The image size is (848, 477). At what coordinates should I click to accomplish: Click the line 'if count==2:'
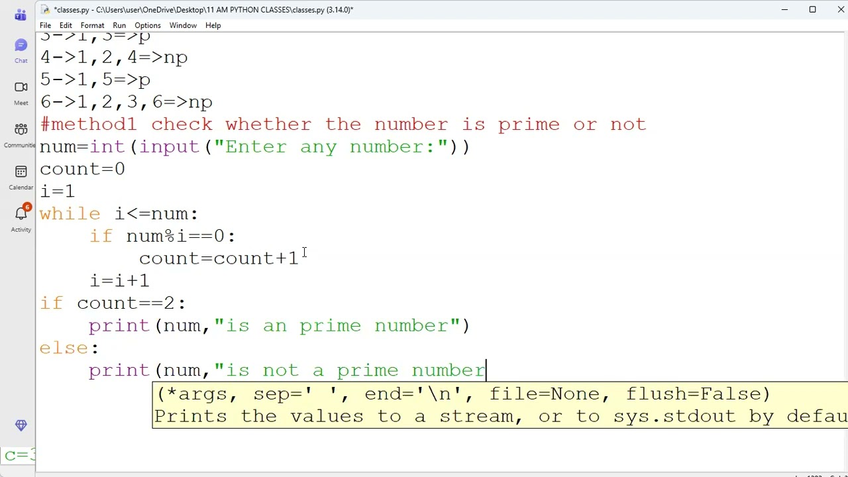[x=113, y=303]
